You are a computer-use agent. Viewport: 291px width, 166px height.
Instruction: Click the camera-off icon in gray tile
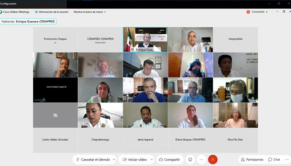[x=55, y=115]
